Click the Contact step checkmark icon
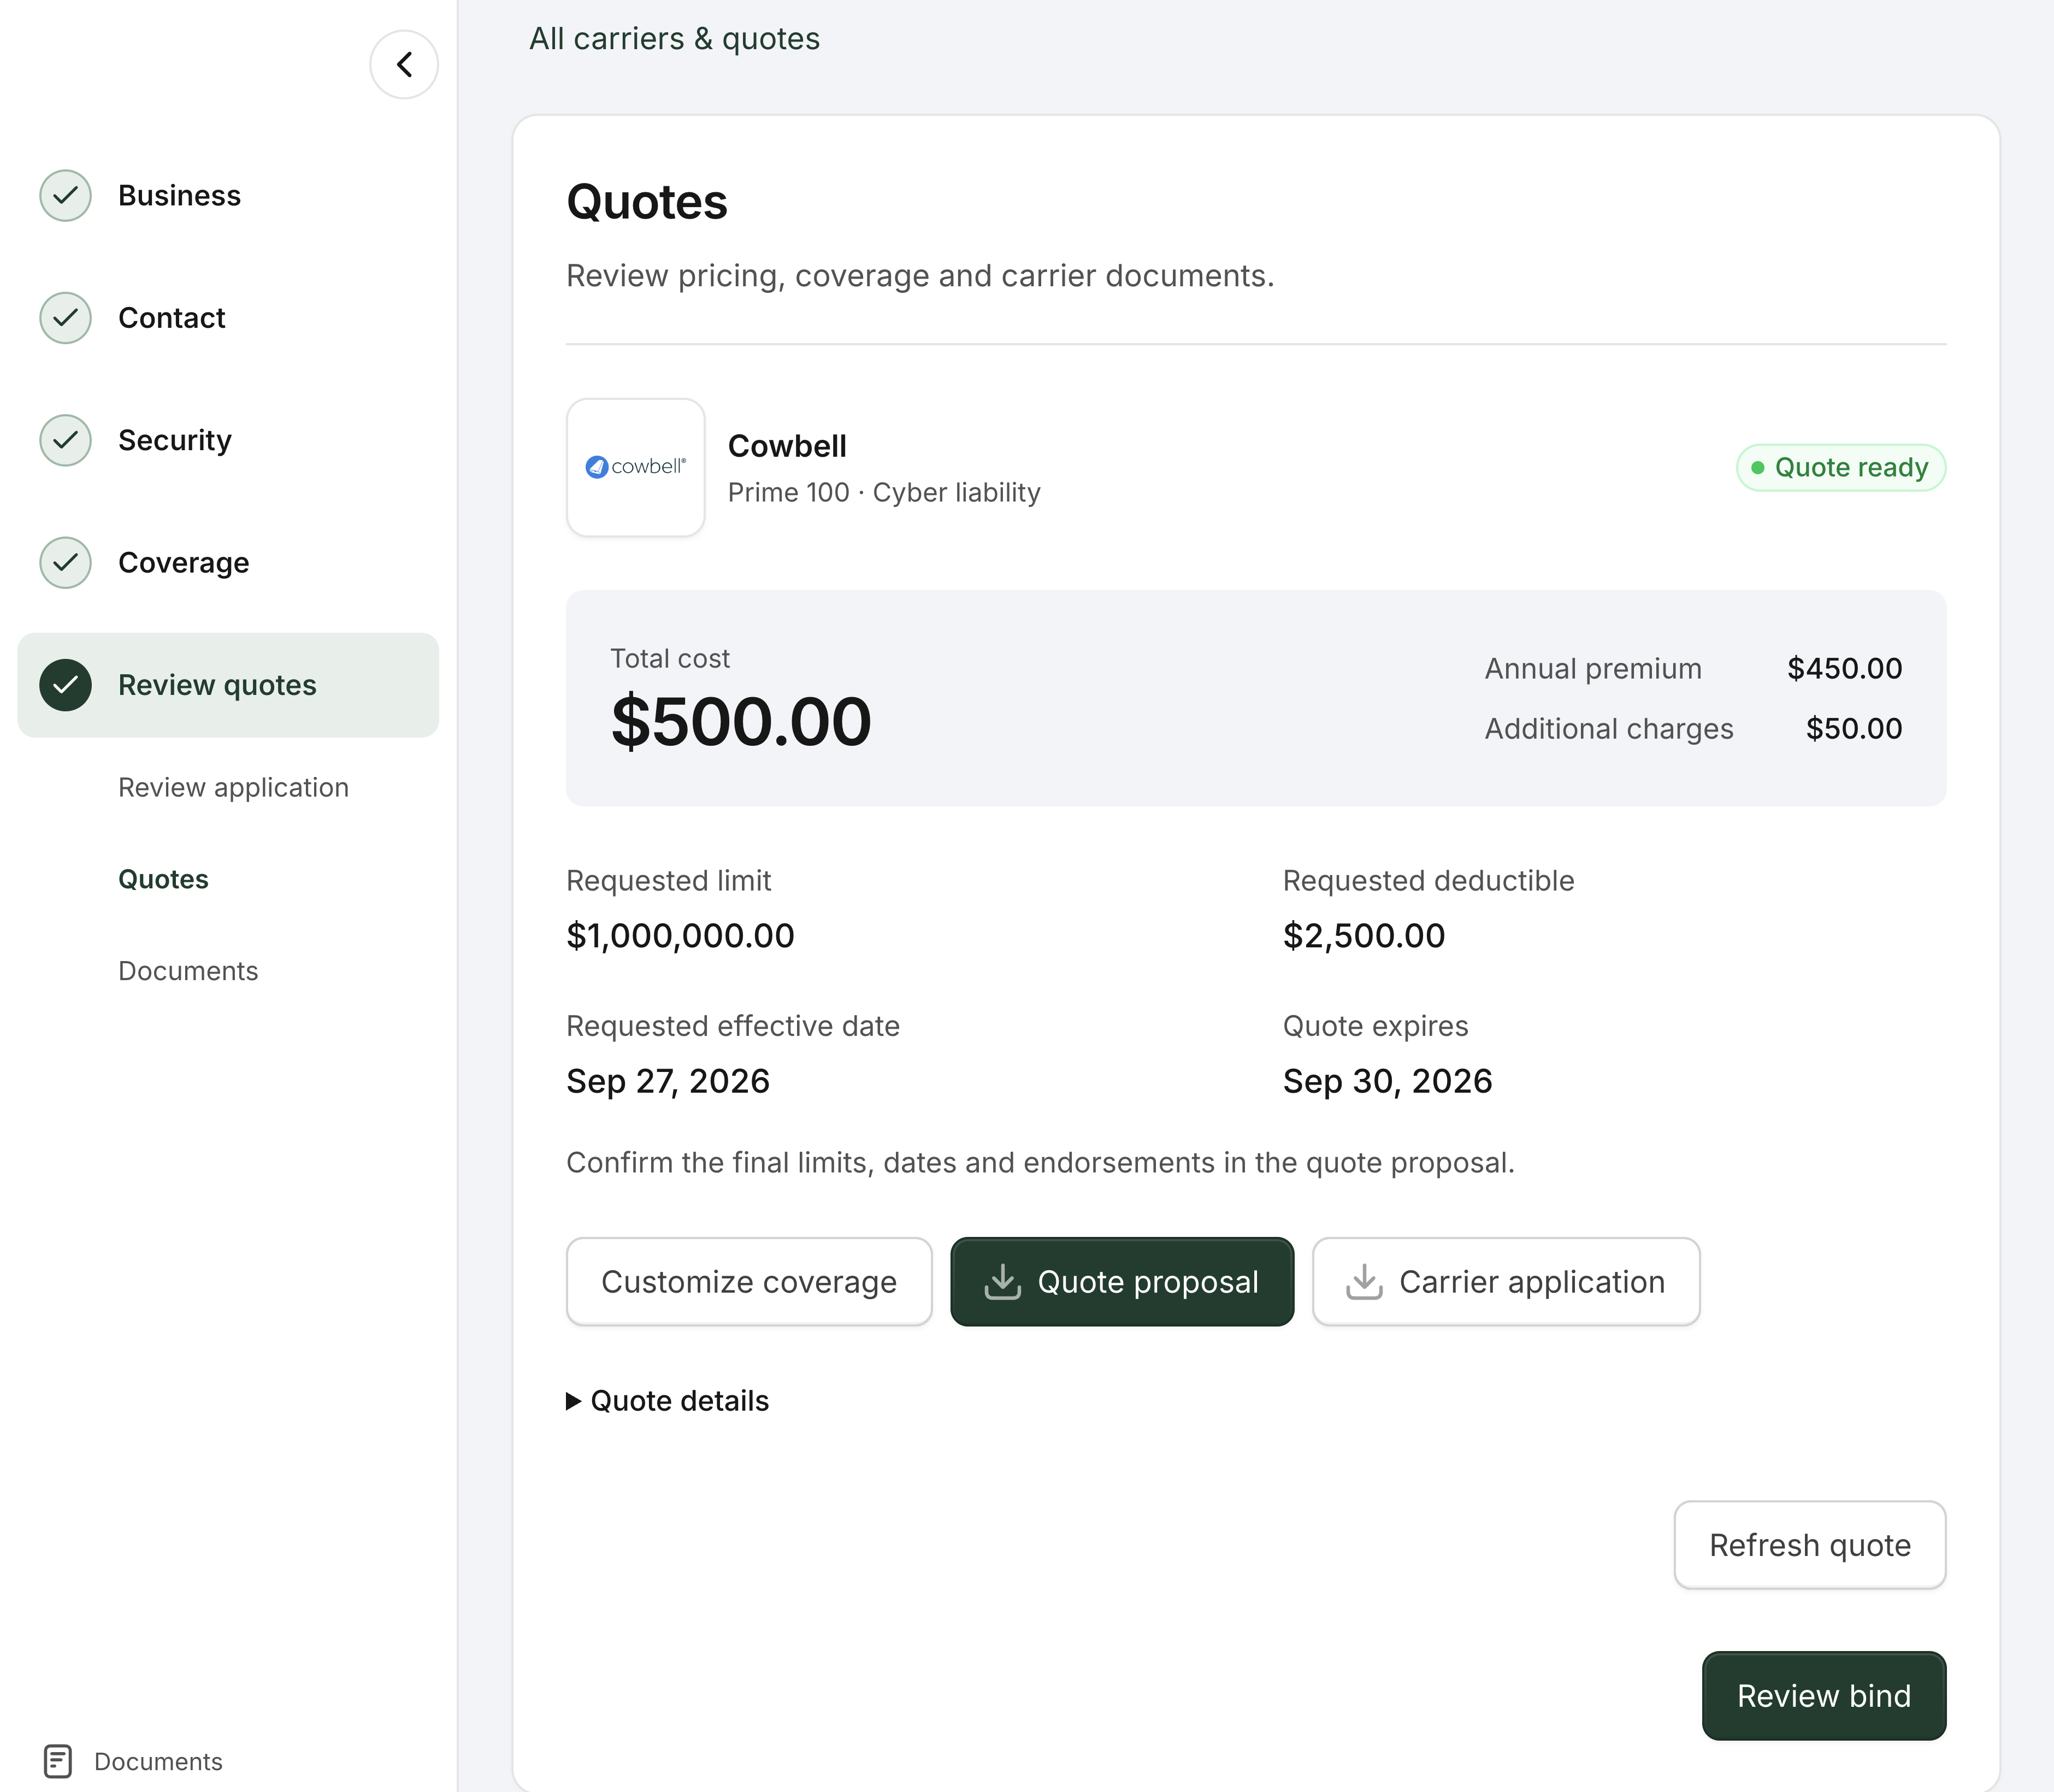 [65, 318]
